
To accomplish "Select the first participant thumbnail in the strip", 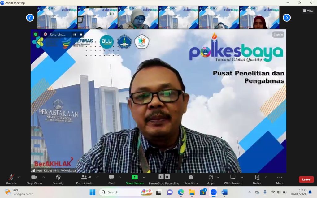I will [57, 18].
